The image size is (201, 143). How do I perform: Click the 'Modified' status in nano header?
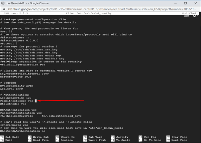[189, 13]
